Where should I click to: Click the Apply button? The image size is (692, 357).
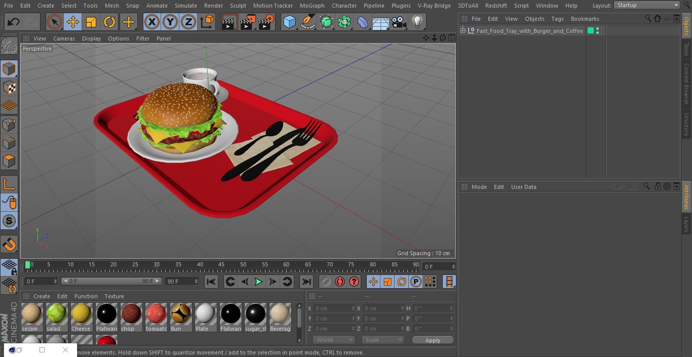pyautogui.click(x=433, y=340)
